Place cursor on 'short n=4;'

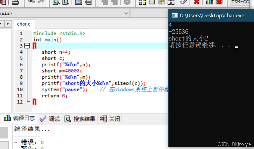(x=56, y=52)
